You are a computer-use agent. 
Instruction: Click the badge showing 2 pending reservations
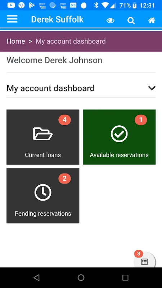[65, 179]
